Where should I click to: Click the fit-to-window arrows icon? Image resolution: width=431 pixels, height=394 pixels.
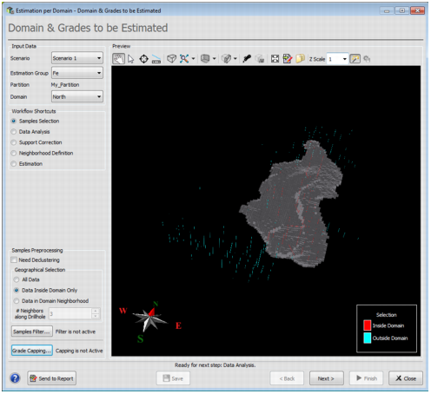pos(275,59)
